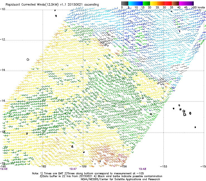Click the largest island outline east of -153

[184, 113]
